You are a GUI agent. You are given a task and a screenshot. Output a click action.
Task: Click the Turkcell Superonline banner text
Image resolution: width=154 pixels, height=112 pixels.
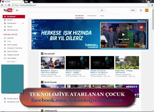[92, 46]
